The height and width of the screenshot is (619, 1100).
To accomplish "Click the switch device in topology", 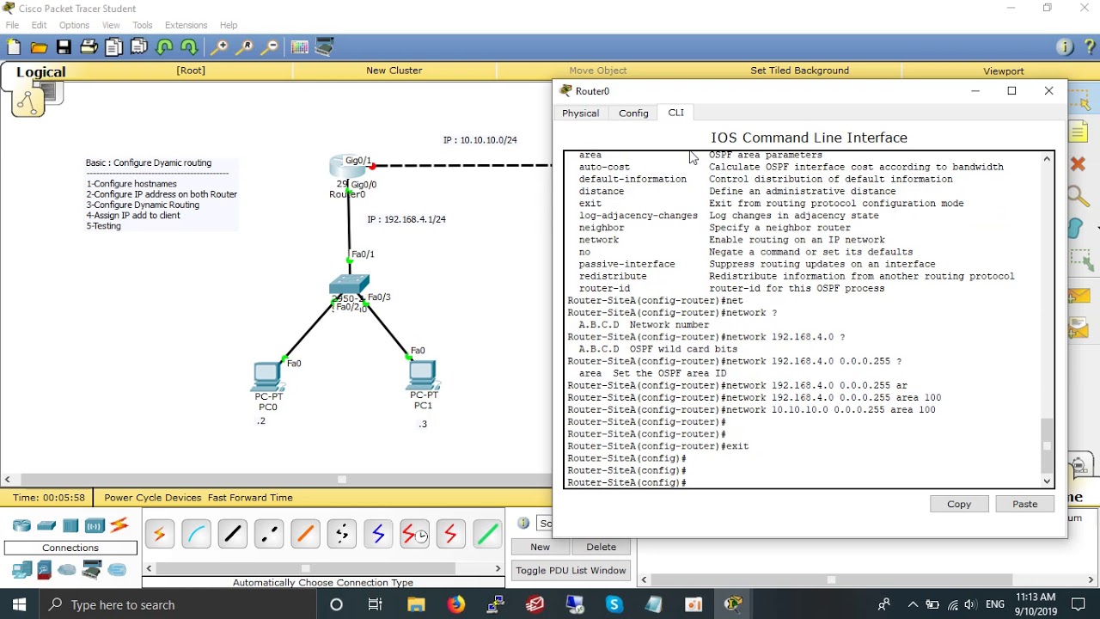I will click(349, 285).
